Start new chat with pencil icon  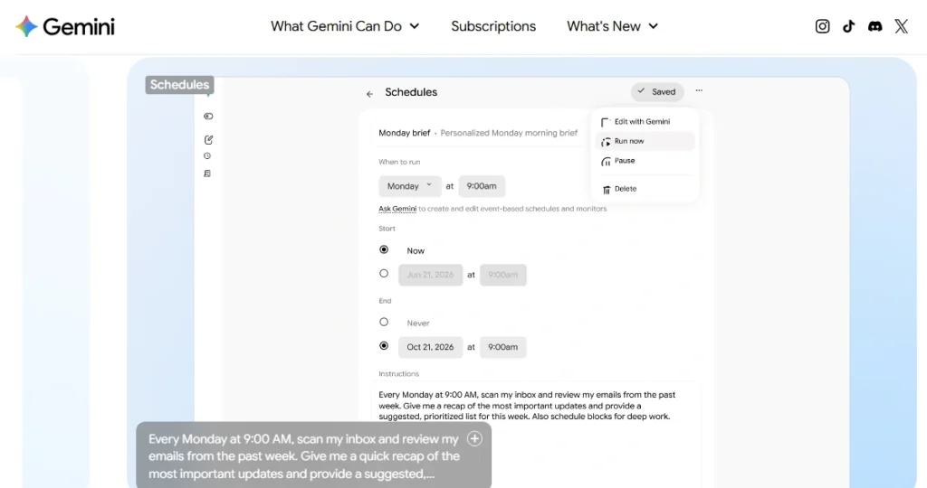point(208,140)
